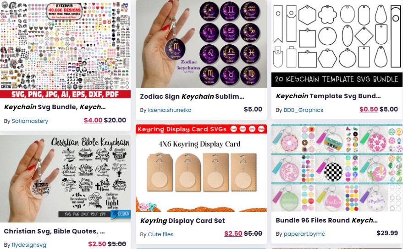The width and height of the screenshot is (403, 249).
Task: Click the $0.50 discounted price
Action: click(369, 109)
